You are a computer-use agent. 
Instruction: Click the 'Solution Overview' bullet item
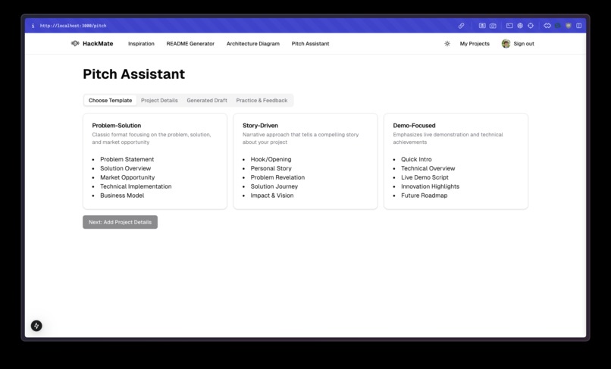[125, 168]
